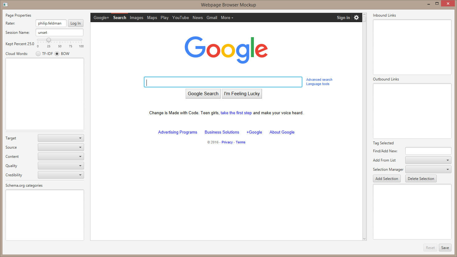
Task: Go to YouTube from the Google bar
Action: (181, 18)
